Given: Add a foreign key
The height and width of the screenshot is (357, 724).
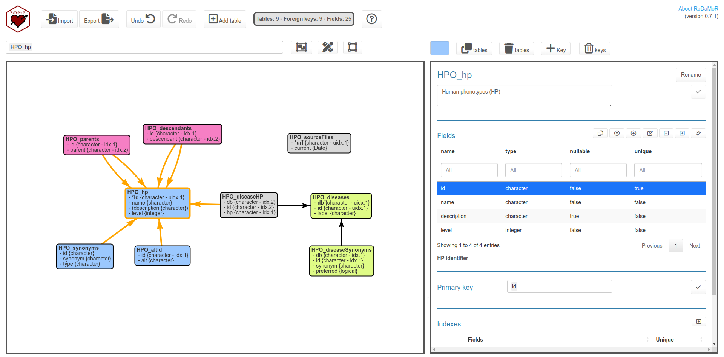Looking at the screenshot, I should 555,49.
